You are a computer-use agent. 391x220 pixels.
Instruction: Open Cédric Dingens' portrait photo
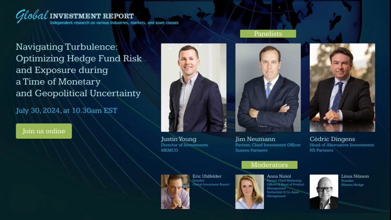pos(343,87)
